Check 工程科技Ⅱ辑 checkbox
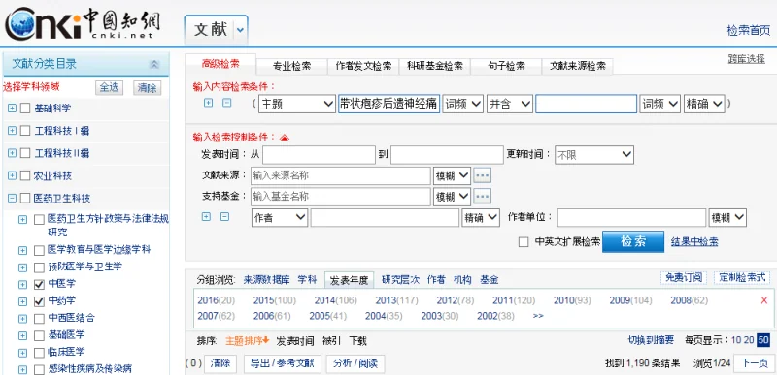 click(25, 154)
